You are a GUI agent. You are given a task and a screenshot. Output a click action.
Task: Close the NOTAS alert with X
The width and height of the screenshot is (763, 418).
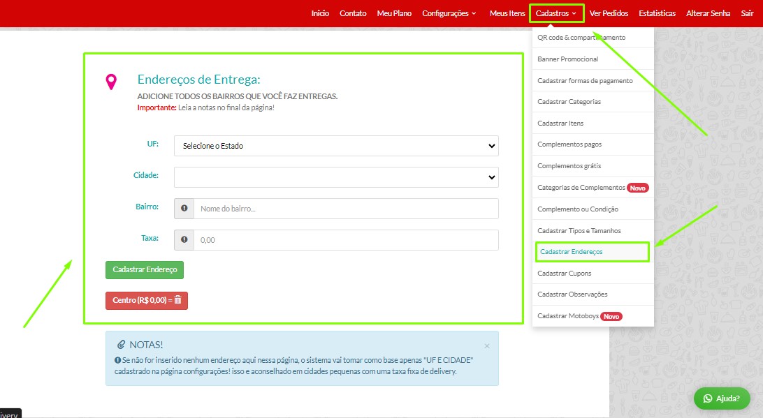[487, 346]
